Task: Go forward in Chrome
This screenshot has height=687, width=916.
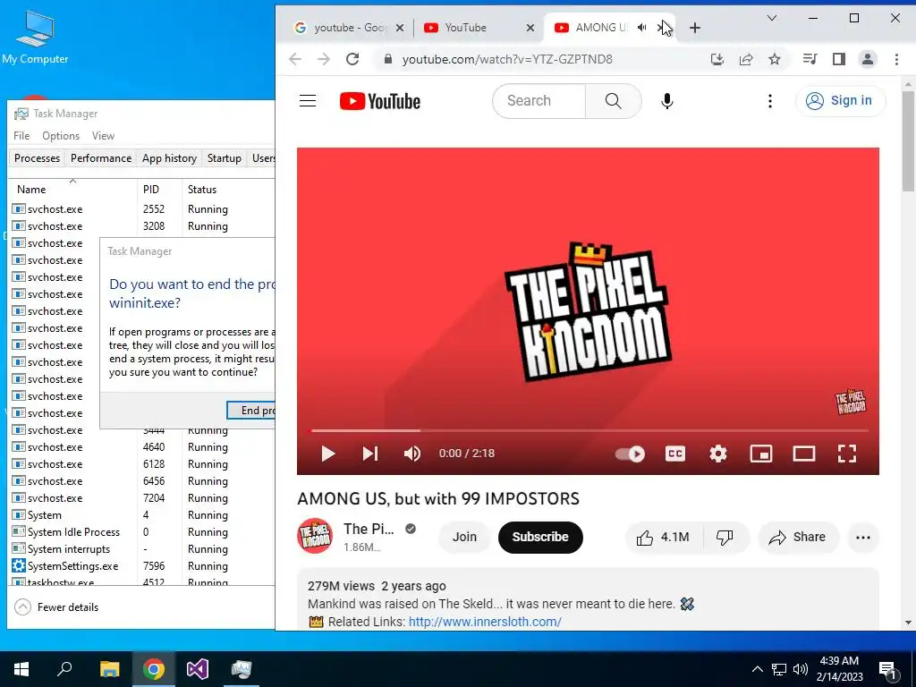Action: tap(324, 59)
